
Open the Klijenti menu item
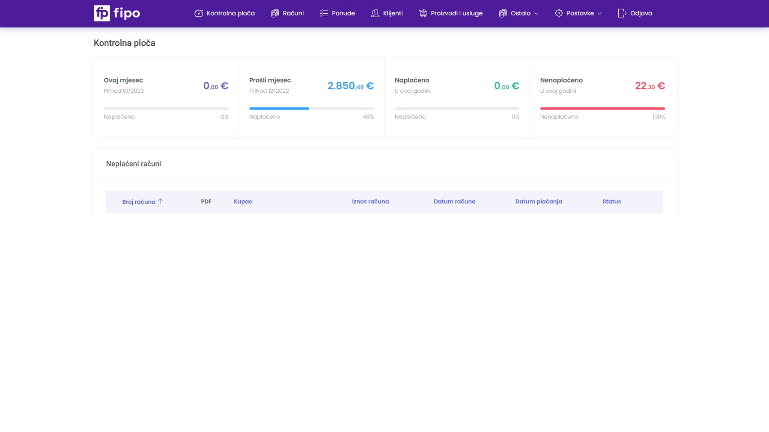(393, 13)
